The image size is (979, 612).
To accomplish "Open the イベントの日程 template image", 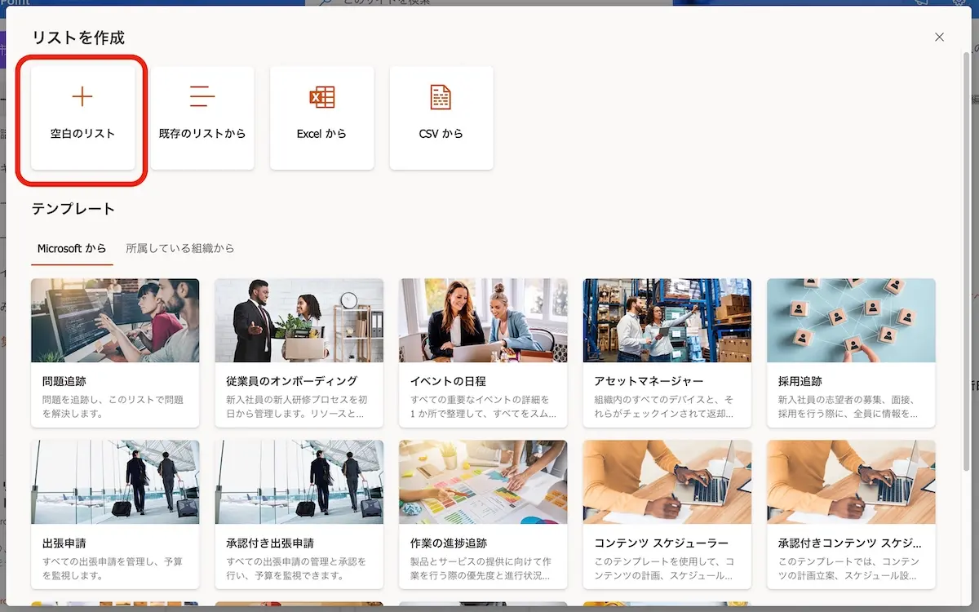I will pyautogui.click(x=483, y=321).
